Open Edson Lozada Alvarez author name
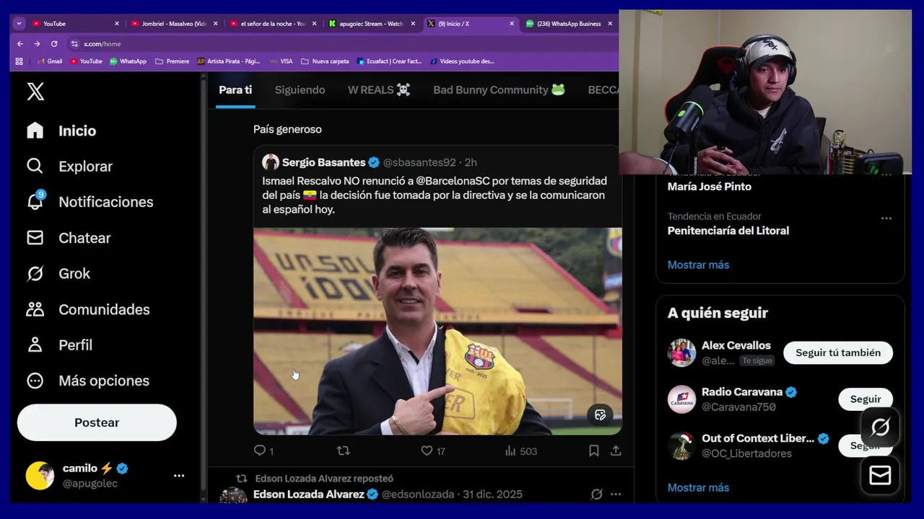The width and height of the screenshot is (924, 519). tap(308, 494)
